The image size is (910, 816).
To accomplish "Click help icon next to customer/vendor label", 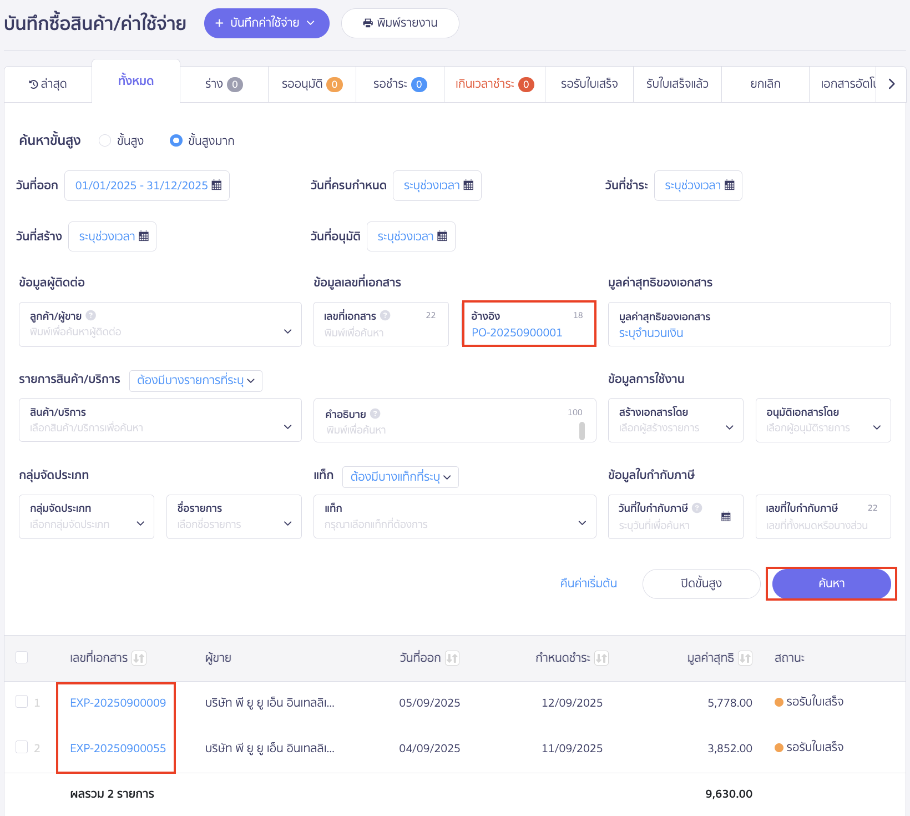I will click(91, 315).
